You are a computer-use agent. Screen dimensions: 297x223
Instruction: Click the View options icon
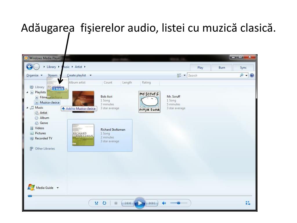coord(179,75)
